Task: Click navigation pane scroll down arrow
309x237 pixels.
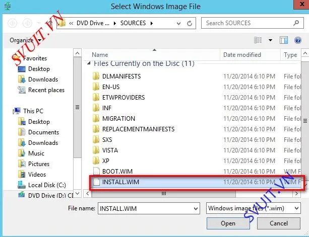Action: [x=77, y=193]
